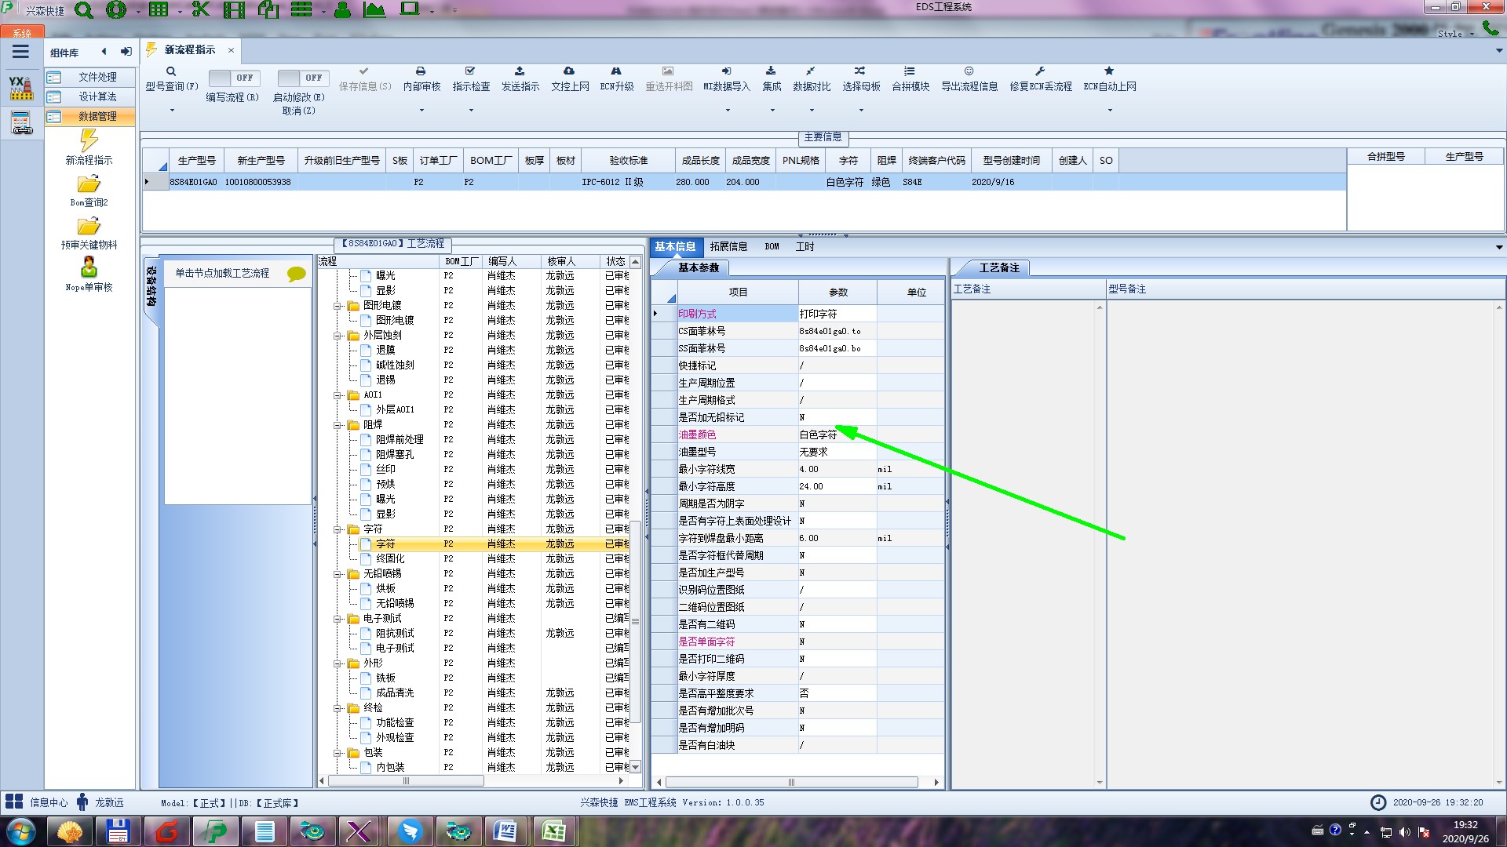Open the dropdown under 指示检查
This screenshot has height=847, width=1507.
click(x=471, y=110)
